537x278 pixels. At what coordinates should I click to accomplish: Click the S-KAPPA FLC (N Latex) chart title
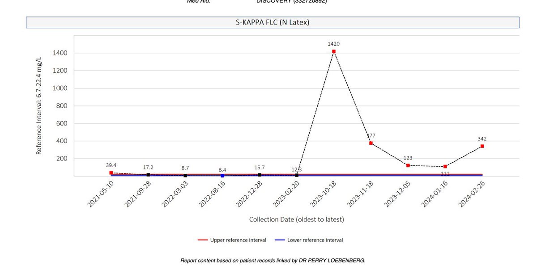coord(272,22)
